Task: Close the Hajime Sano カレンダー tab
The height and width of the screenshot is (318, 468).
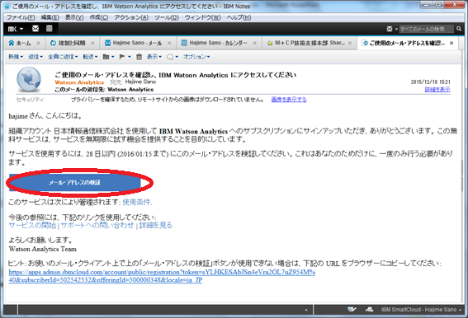Action: (x=254, y=43)
